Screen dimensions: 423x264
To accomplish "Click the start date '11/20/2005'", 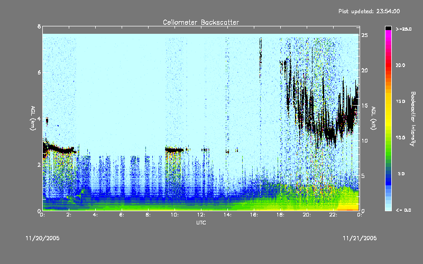I will coord(43,238).
